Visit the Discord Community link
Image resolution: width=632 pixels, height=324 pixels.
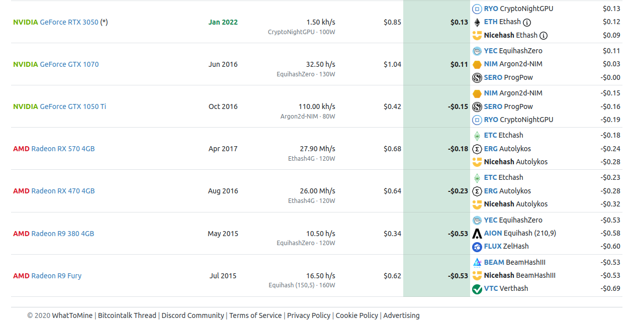point(193,315)
